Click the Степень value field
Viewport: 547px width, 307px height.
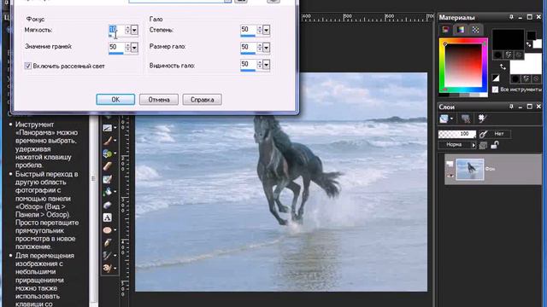(249, 30)
